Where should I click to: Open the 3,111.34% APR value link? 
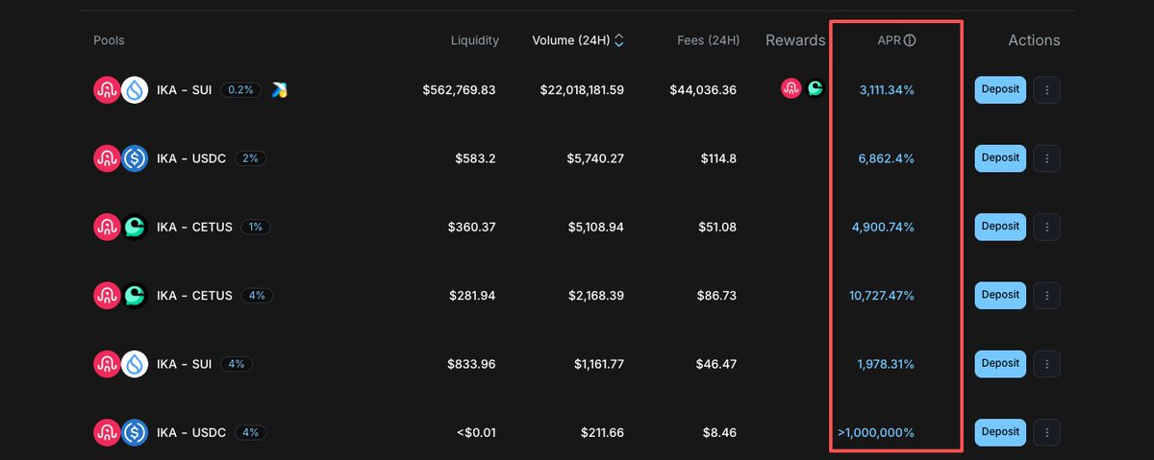[x=887, y=90]
